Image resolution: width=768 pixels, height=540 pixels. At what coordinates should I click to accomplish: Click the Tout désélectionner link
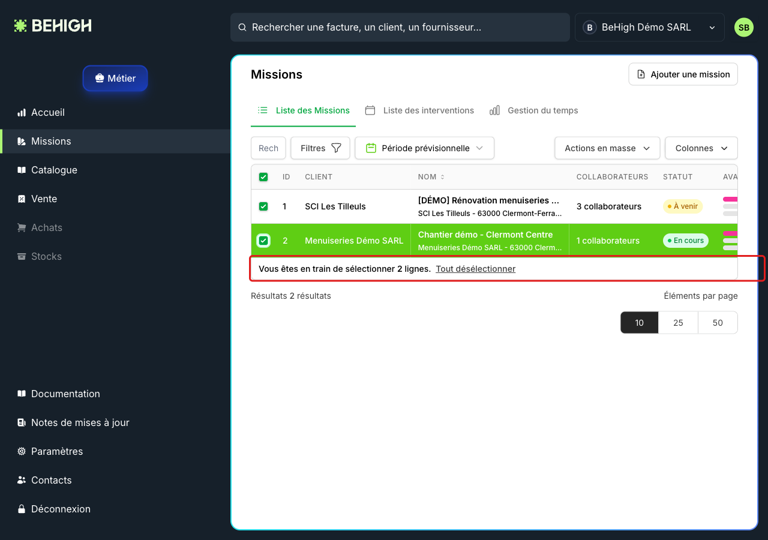coord(476,269)
